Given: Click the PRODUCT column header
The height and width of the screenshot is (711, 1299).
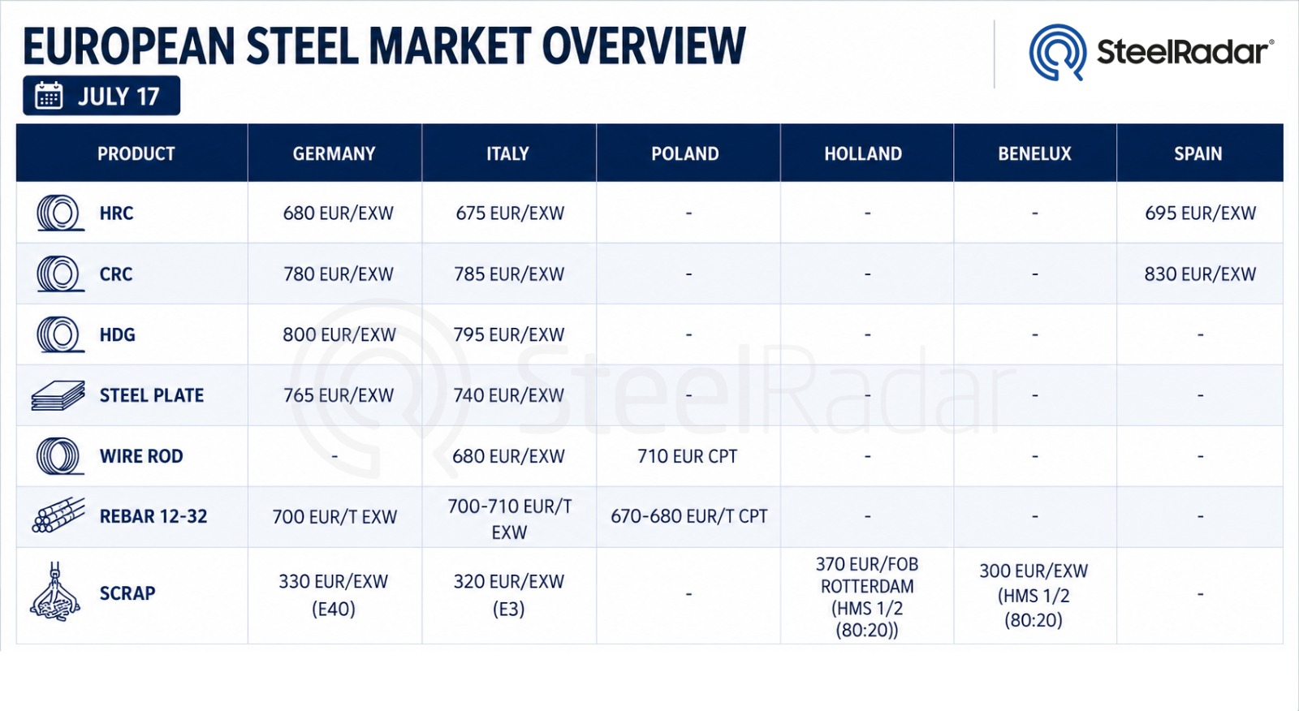Looking at the screenshot, I should point(136,153).
